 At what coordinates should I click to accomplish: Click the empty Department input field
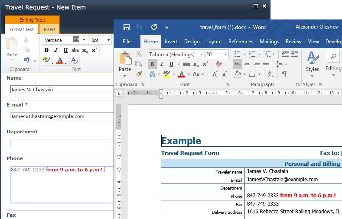click(x=62, y=143)
